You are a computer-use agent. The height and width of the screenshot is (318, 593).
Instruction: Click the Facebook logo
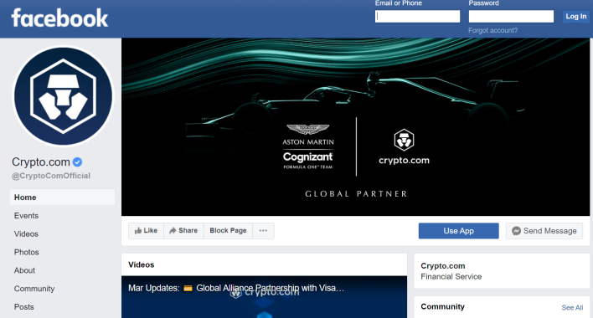point(59,18)
